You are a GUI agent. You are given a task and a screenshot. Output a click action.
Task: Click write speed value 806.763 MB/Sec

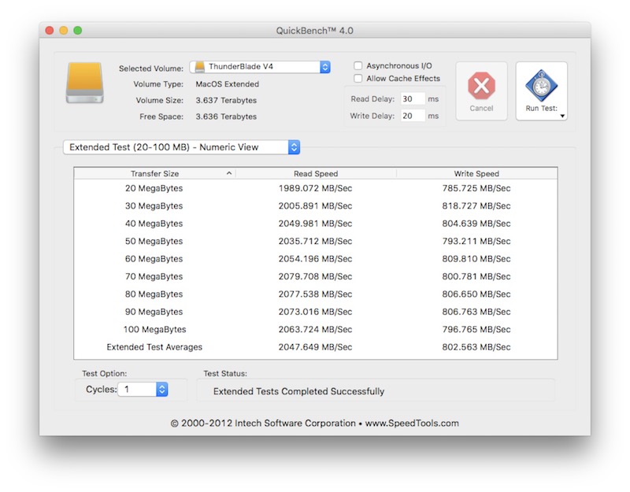tap(476, 312)
